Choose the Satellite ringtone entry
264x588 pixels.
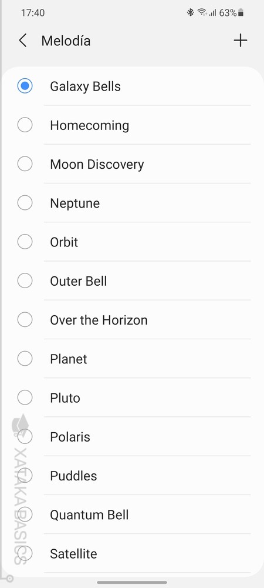coord(132,553)
